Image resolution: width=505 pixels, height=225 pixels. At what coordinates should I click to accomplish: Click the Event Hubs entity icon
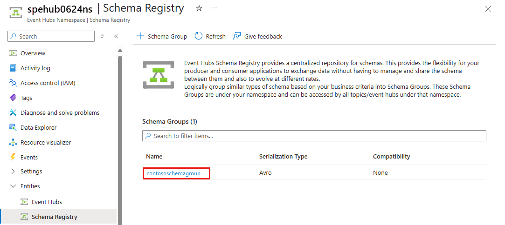(x=24, y=202)
